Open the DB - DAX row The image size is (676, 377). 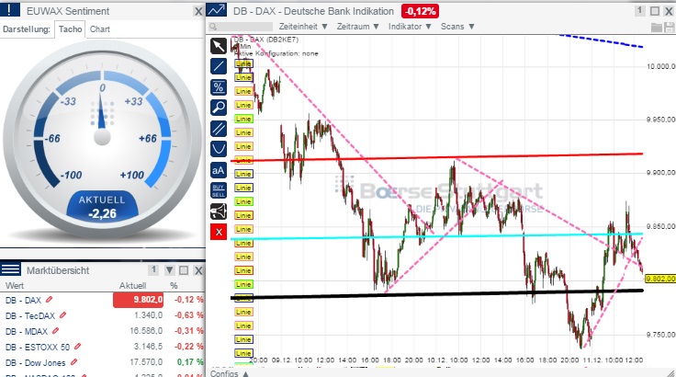[x=102, y=300]
